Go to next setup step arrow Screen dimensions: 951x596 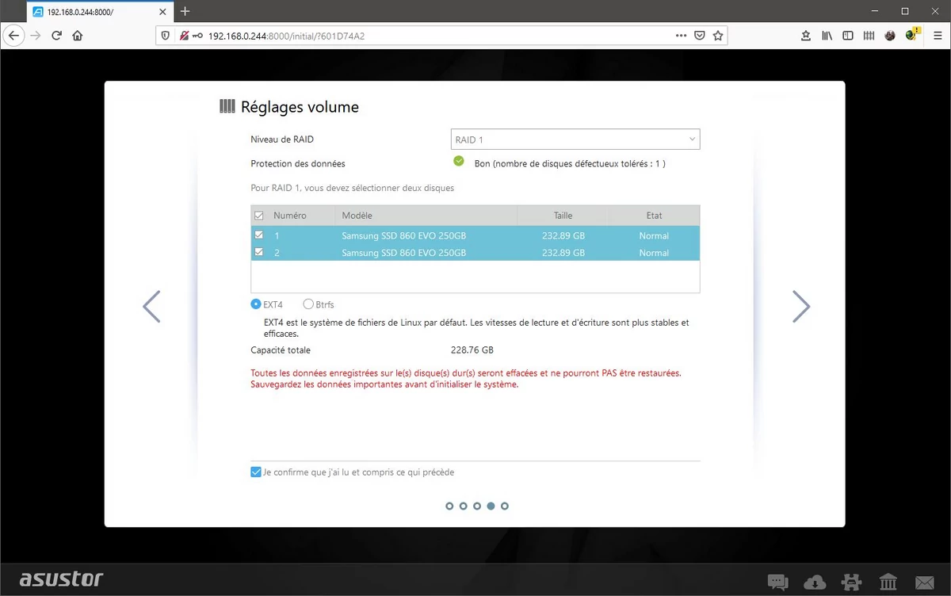(x=801, y=306)
